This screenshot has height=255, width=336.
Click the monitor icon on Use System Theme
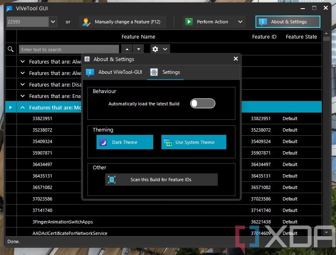(168, 142)
